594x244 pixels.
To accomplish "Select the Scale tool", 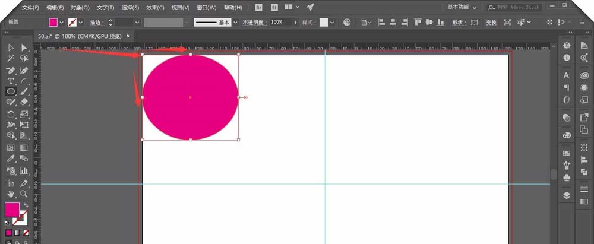I will 24,114.
